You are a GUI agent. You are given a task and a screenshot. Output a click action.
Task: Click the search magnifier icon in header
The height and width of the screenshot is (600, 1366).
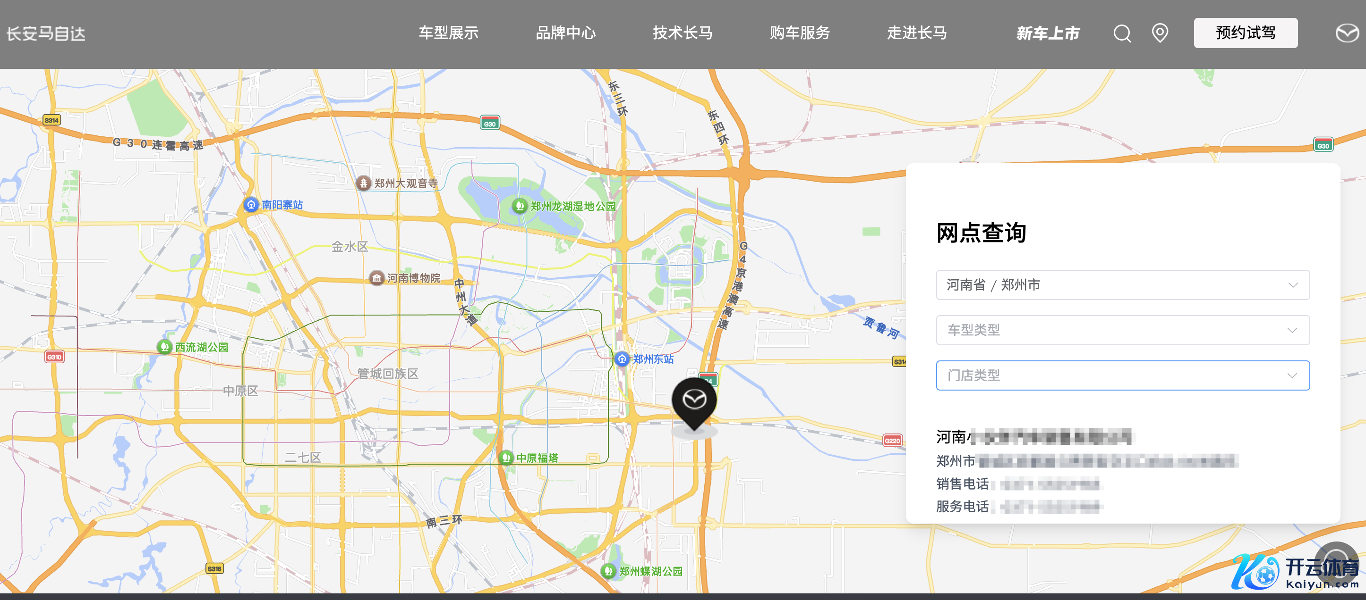tap(1121, 33)
